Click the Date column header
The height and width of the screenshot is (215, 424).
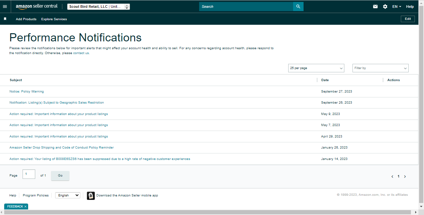tap(325, 80)
